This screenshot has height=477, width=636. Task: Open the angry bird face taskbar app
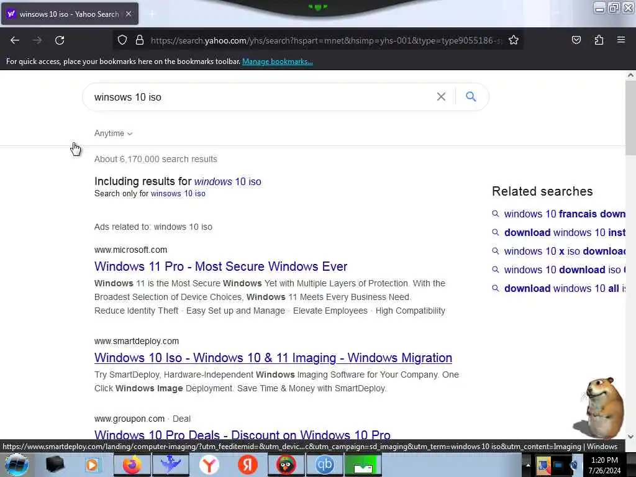coord(286,465)
